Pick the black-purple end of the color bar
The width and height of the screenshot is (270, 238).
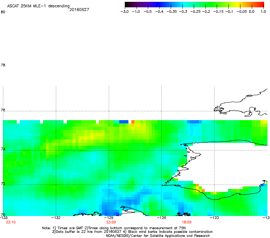click(x=128, y=4)
